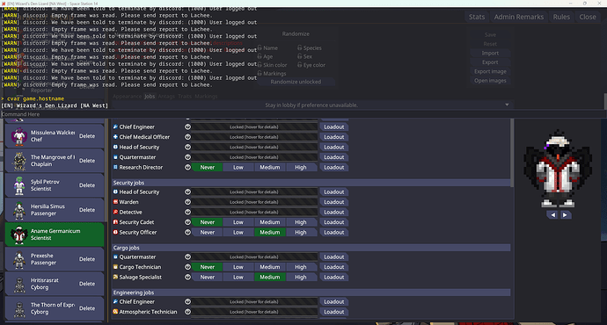Select the Aname Germanicum scientist character
607x325 pixels.
click(55, 235)
